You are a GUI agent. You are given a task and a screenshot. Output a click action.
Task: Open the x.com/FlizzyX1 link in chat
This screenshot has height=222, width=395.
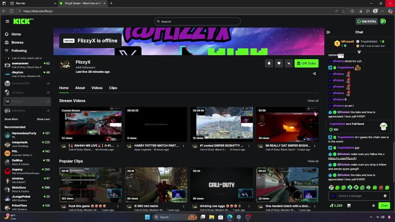pyautogui.click(x=342, y=158)
